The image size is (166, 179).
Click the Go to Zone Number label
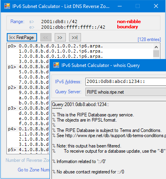34,170
